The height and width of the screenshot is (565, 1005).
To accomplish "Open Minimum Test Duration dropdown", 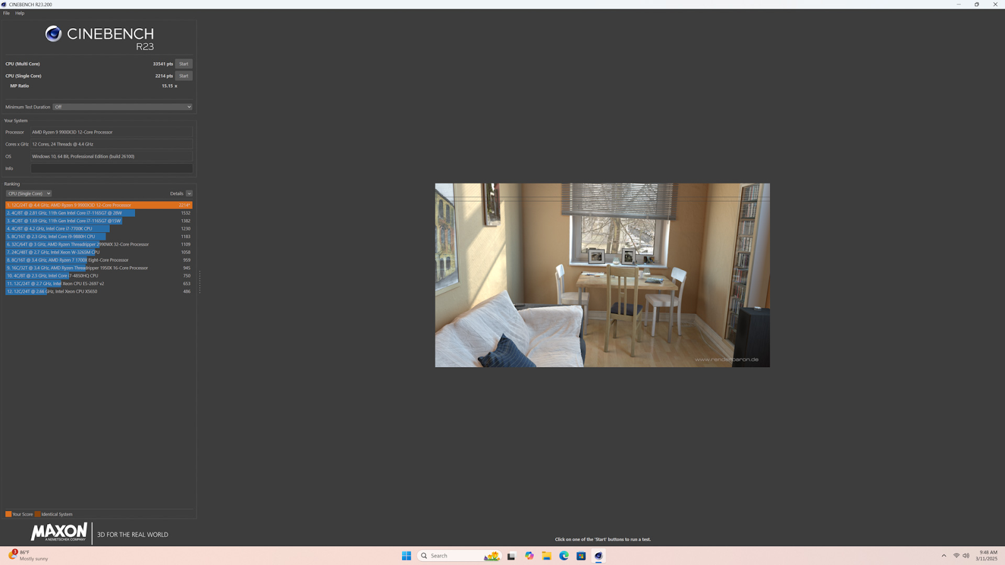I will click(x=122, y=107).
